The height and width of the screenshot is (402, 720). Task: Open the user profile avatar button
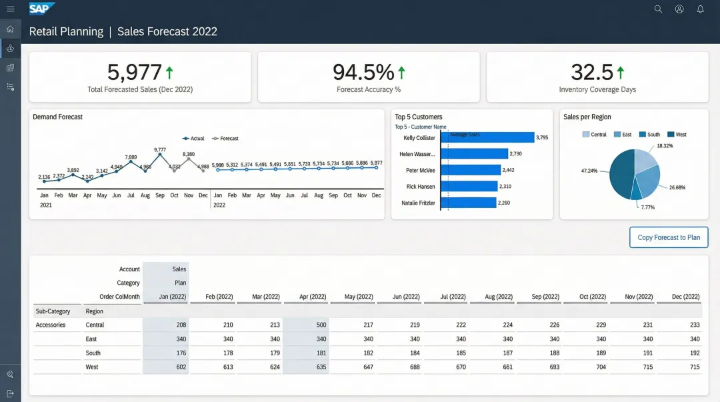pyautogui.click(x=679, y=9)
